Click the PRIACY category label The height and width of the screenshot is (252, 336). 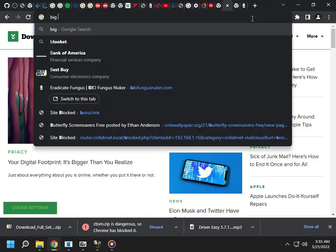18,152
